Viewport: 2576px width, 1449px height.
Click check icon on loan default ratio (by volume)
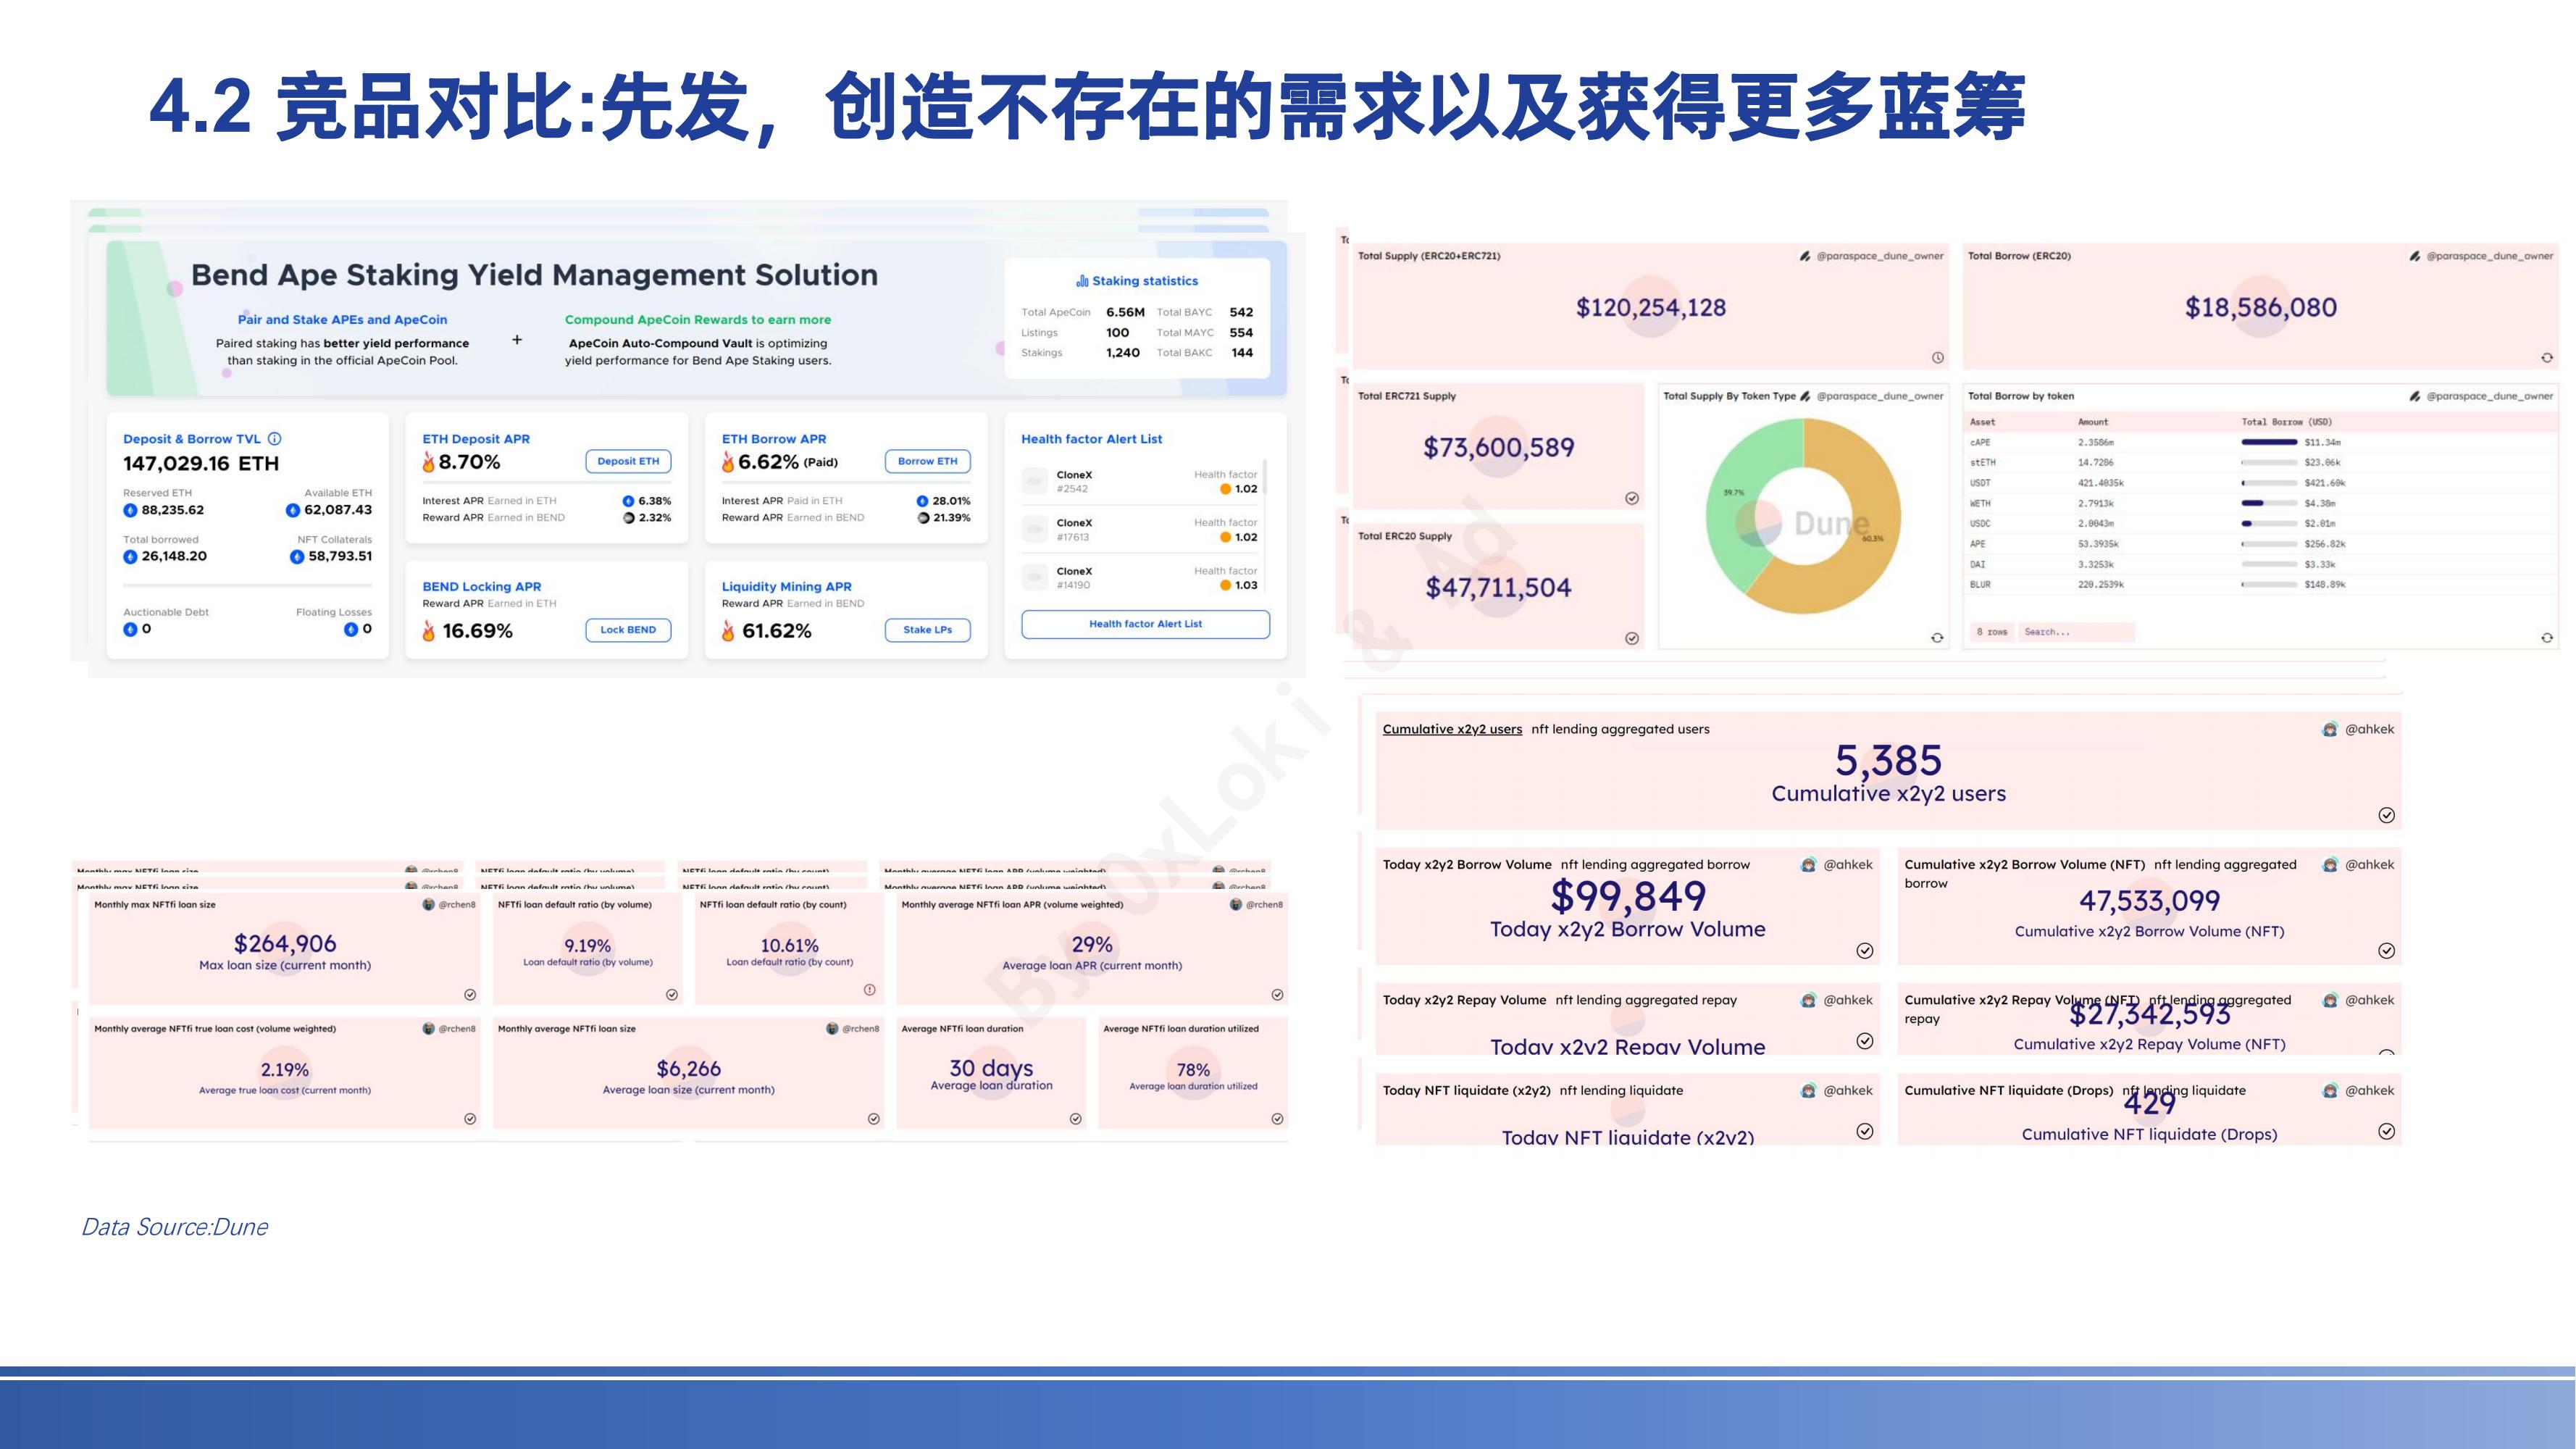(x=672, y=995)
